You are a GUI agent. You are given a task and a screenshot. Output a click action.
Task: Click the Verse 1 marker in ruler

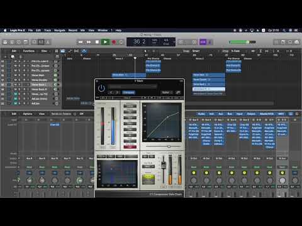pyautogui.click(x=120, y=58)
